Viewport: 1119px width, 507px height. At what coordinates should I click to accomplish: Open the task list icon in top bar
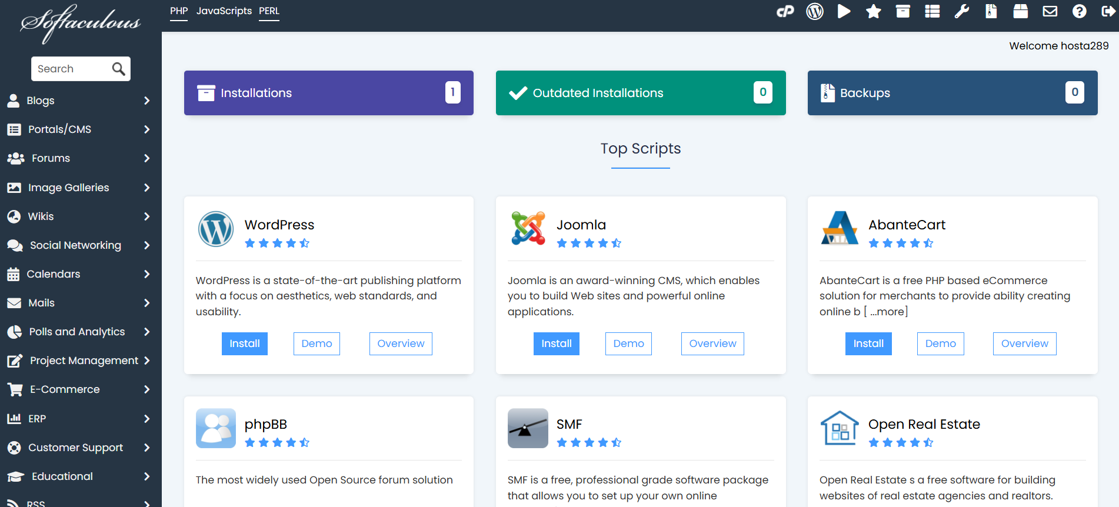coord(932,11)
